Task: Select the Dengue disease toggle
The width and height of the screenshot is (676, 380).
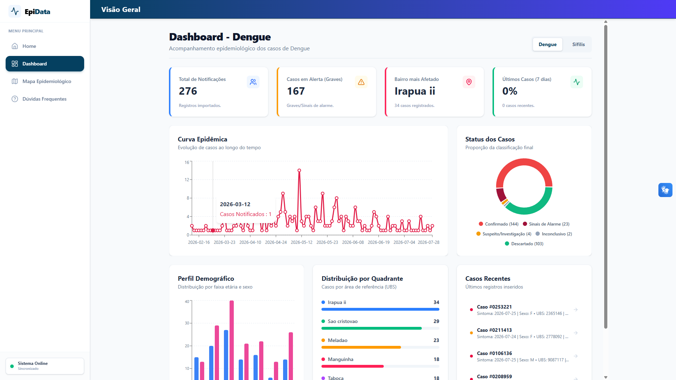Action: coord(547,44)
